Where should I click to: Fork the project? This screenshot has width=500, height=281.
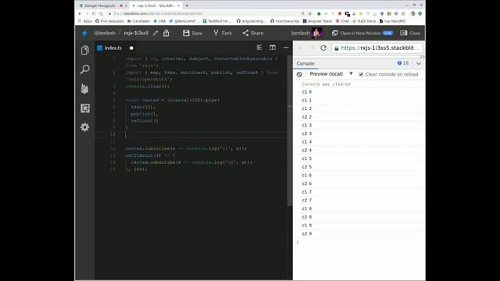coord(223,33)
